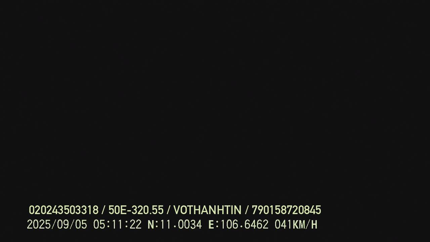The width and height of the screenshot is (430, 242).
Task: Click the slash after VOTHANHTIN
Action: pos(247,210)
